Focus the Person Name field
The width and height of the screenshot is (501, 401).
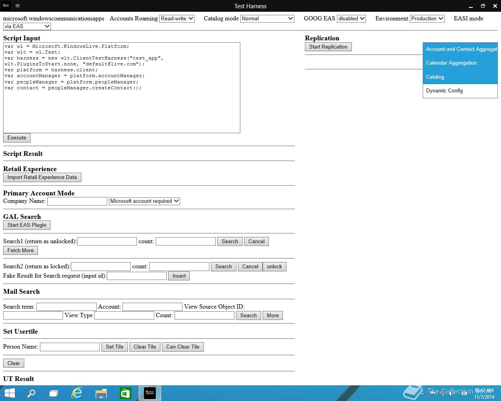point(70,347)
